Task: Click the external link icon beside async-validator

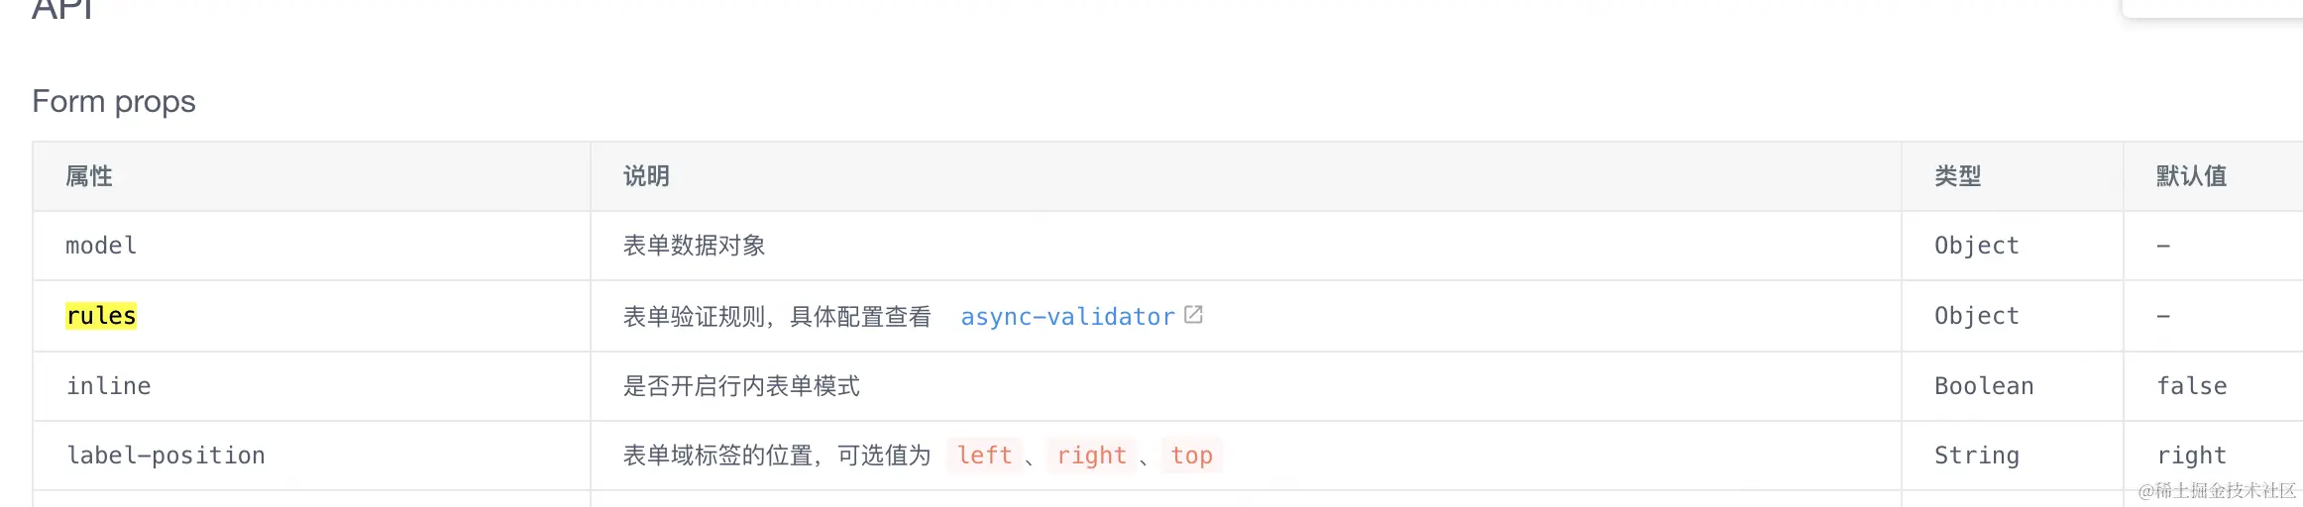Action: point(1193,315)
